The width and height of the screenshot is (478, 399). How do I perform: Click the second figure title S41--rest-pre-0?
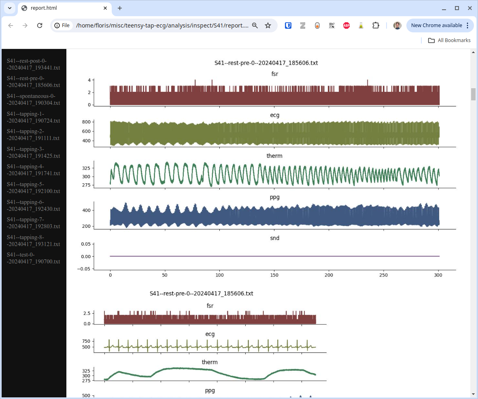(x=202, y=293)
